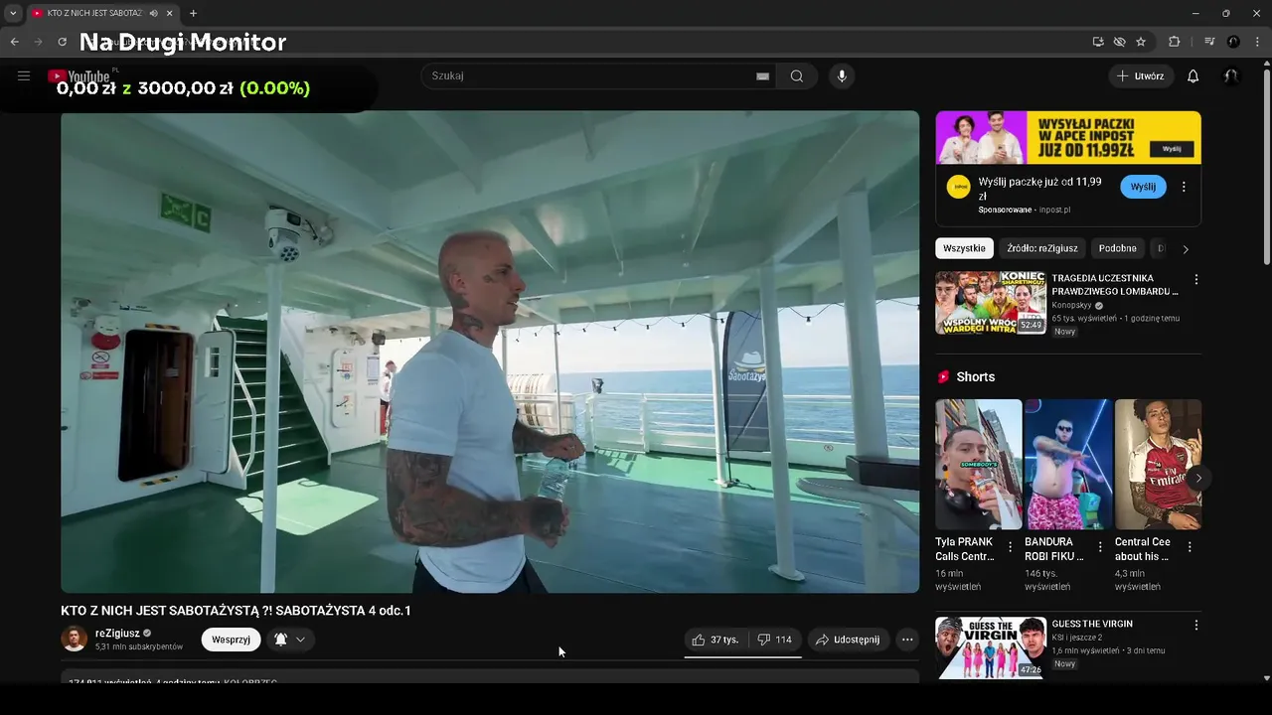The image size is (1272, 715).
Task: Open the YouTube guide hamburger menu
Action: [x=24, y=75]
